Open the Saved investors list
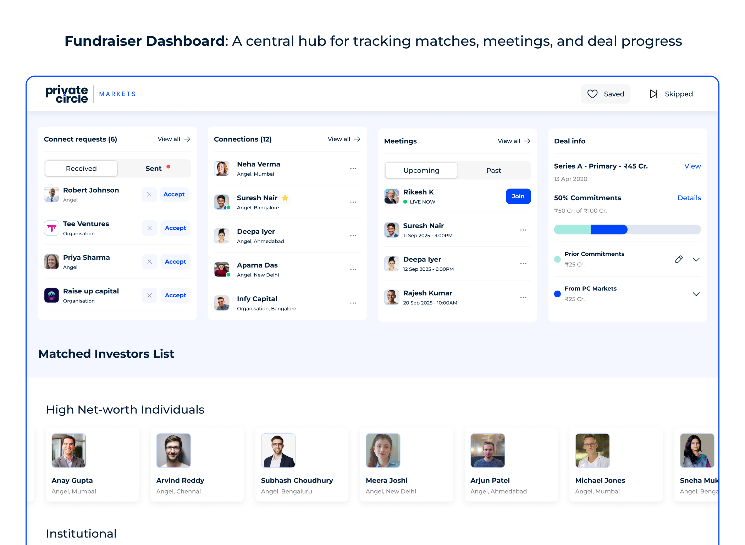Image resolution: width=745 pixels, height=545 pixels. [x=606, y=94]
